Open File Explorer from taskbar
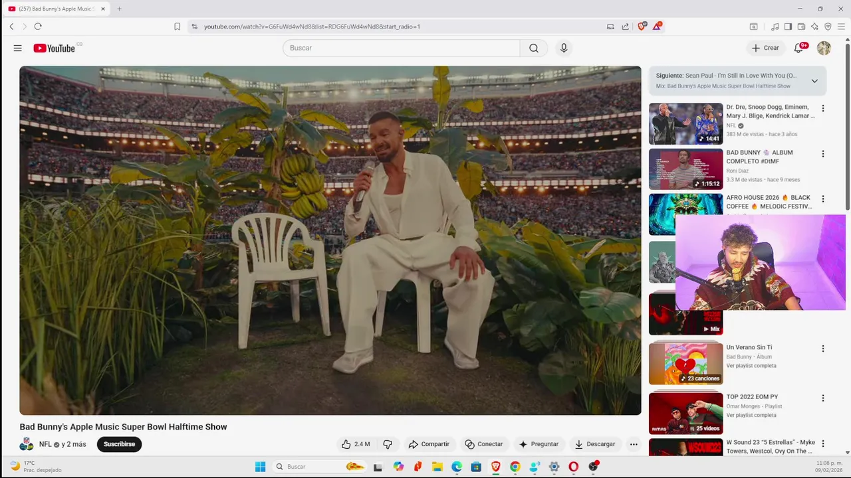The width and height of the screenshot is (851, 478). [437, 467]
